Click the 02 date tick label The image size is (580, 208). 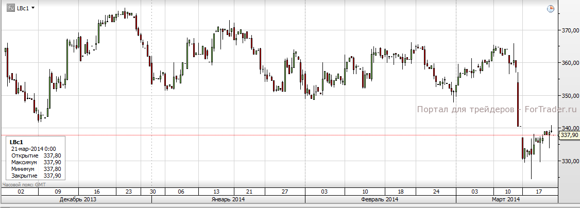coord(21,192)
